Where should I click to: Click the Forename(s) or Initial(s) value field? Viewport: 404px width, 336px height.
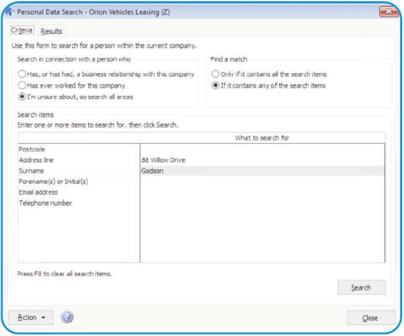point(262,181)
